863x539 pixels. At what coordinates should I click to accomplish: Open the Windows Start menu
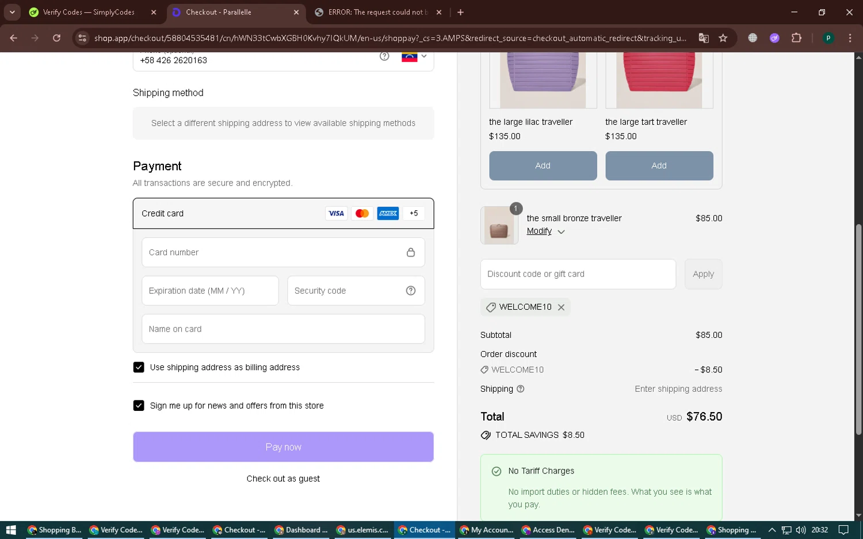11,530
